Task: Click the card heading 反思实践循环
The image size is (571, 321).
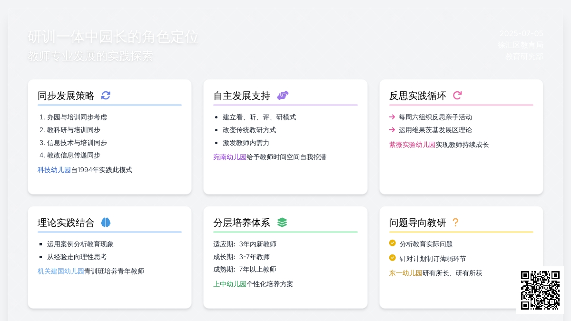Action: pyautogui.click(x=418, y=96)
